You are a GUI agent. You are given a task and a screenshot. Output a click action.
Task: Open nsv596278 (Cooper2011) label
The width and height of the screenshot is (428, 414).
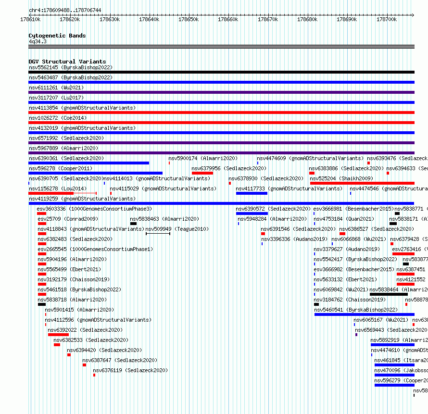point(61,168)
